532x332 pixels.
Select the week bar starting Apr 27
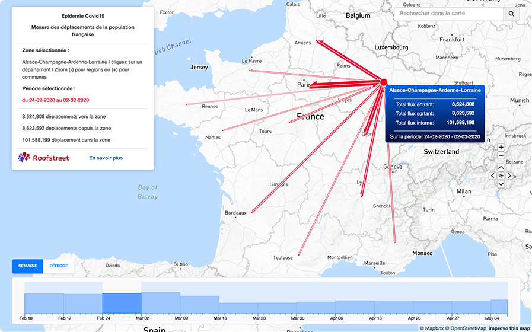point(472,308)
